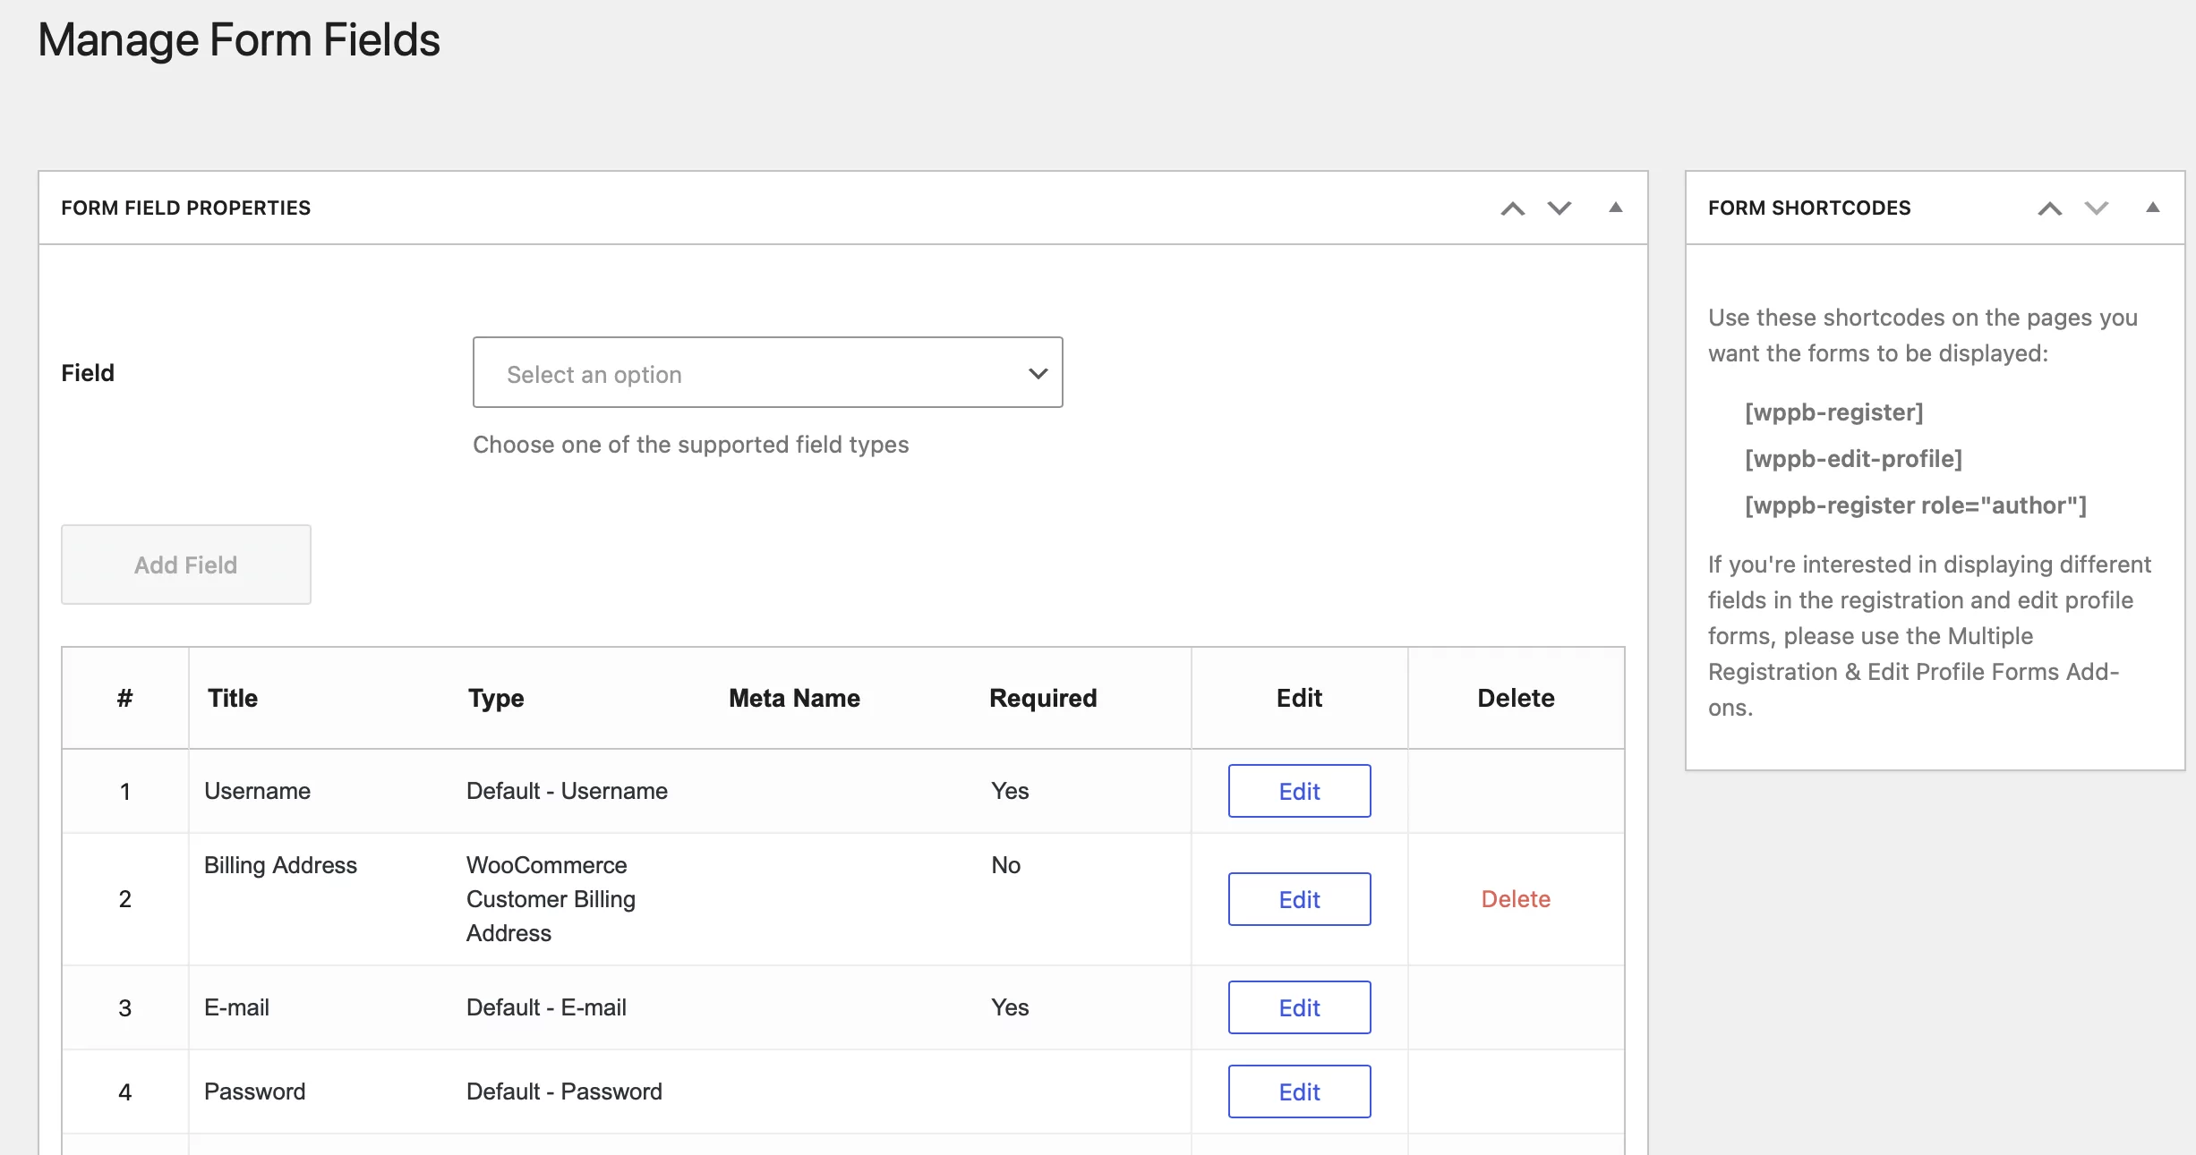The image size is (2196, 1155).
Task: Click the Required column header
Action: [x=1043, y=698]
